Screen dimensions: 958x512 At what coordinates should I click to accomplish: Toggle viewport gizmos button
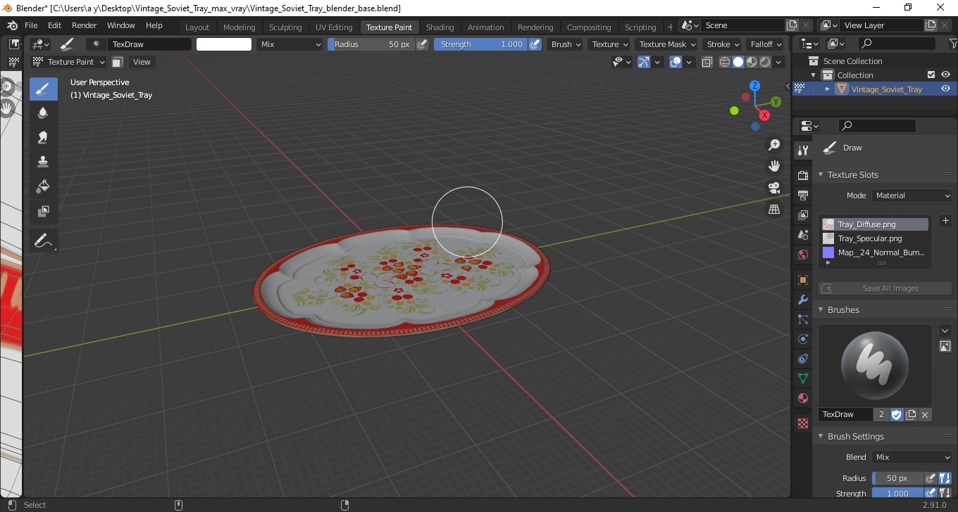[644, 62]
